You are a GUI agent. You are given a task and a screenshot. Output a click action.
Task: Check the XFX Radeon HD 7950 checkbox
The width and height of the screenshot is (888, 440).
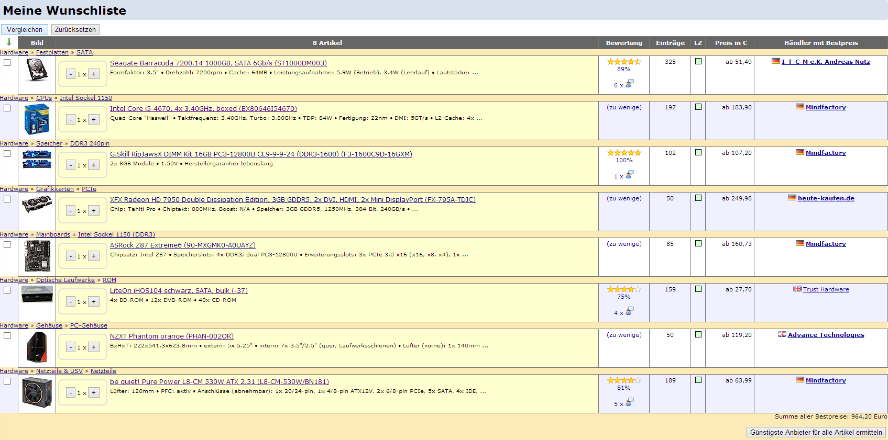7,199
